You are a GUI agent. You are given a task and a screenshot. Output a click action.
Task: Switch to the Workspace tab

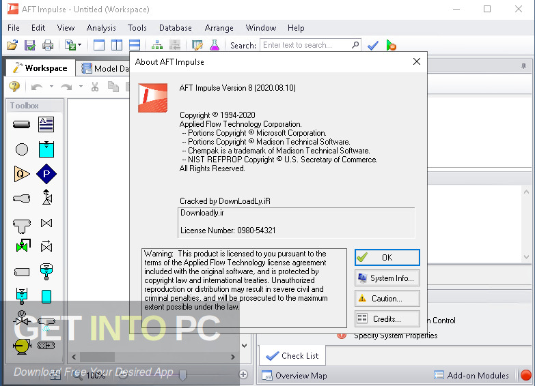click(x=40, y=68)
